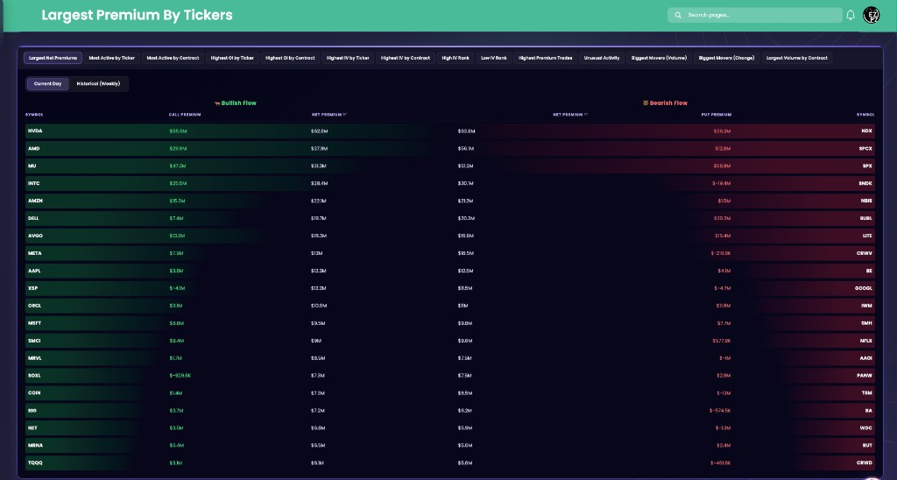Screen dimensions: 897x480
Task: Switch to Highest OI by Ticker tab
Action: [x=231, y=58]
